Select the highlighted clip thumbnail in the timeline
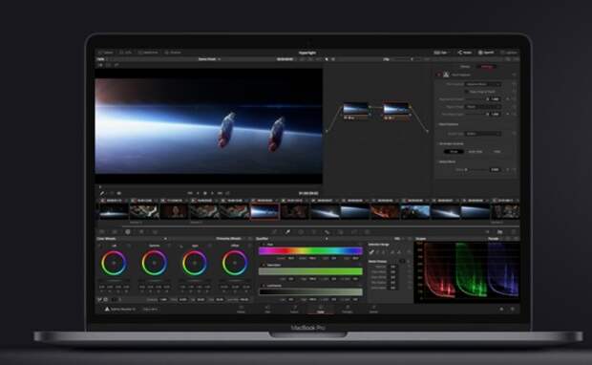The height and width of the screenshot is (365, 592). point(264,211)
